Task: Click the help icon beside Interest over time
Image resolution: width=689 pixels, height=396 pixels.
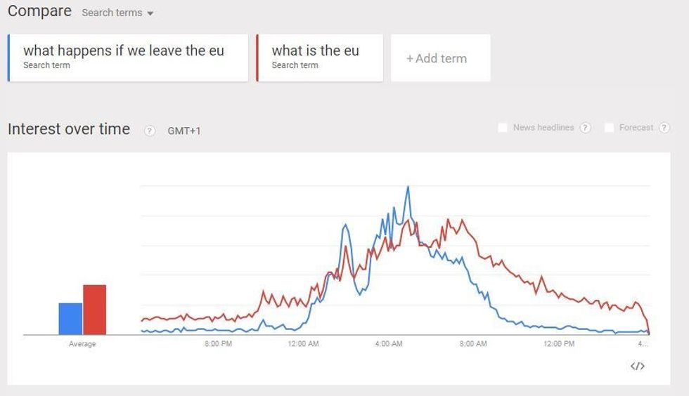Action: pos(149,131)
